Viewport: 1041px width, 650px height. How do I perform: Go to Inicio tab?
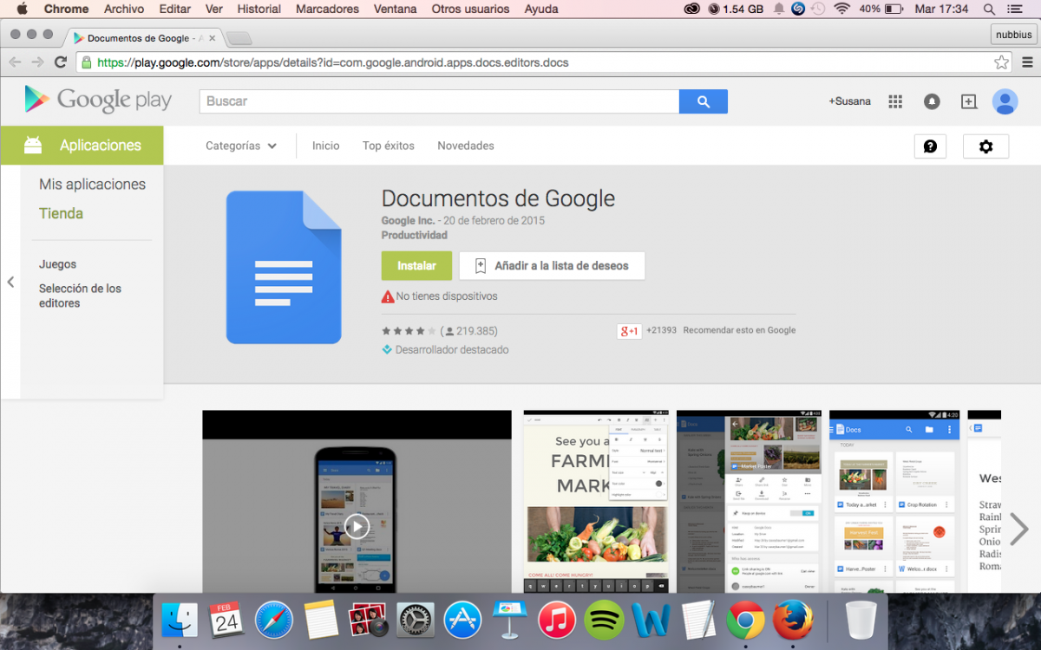point(326,146)
